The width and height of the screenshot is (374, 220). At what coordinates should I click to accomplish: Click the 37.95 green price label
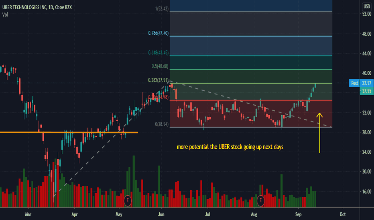[367, 91]
